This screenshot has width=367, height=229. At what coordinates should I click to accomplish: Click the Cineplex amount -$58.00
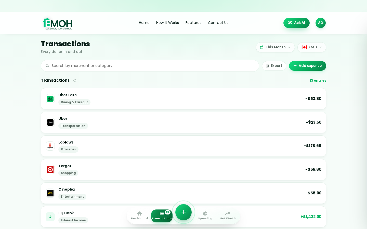313,193
